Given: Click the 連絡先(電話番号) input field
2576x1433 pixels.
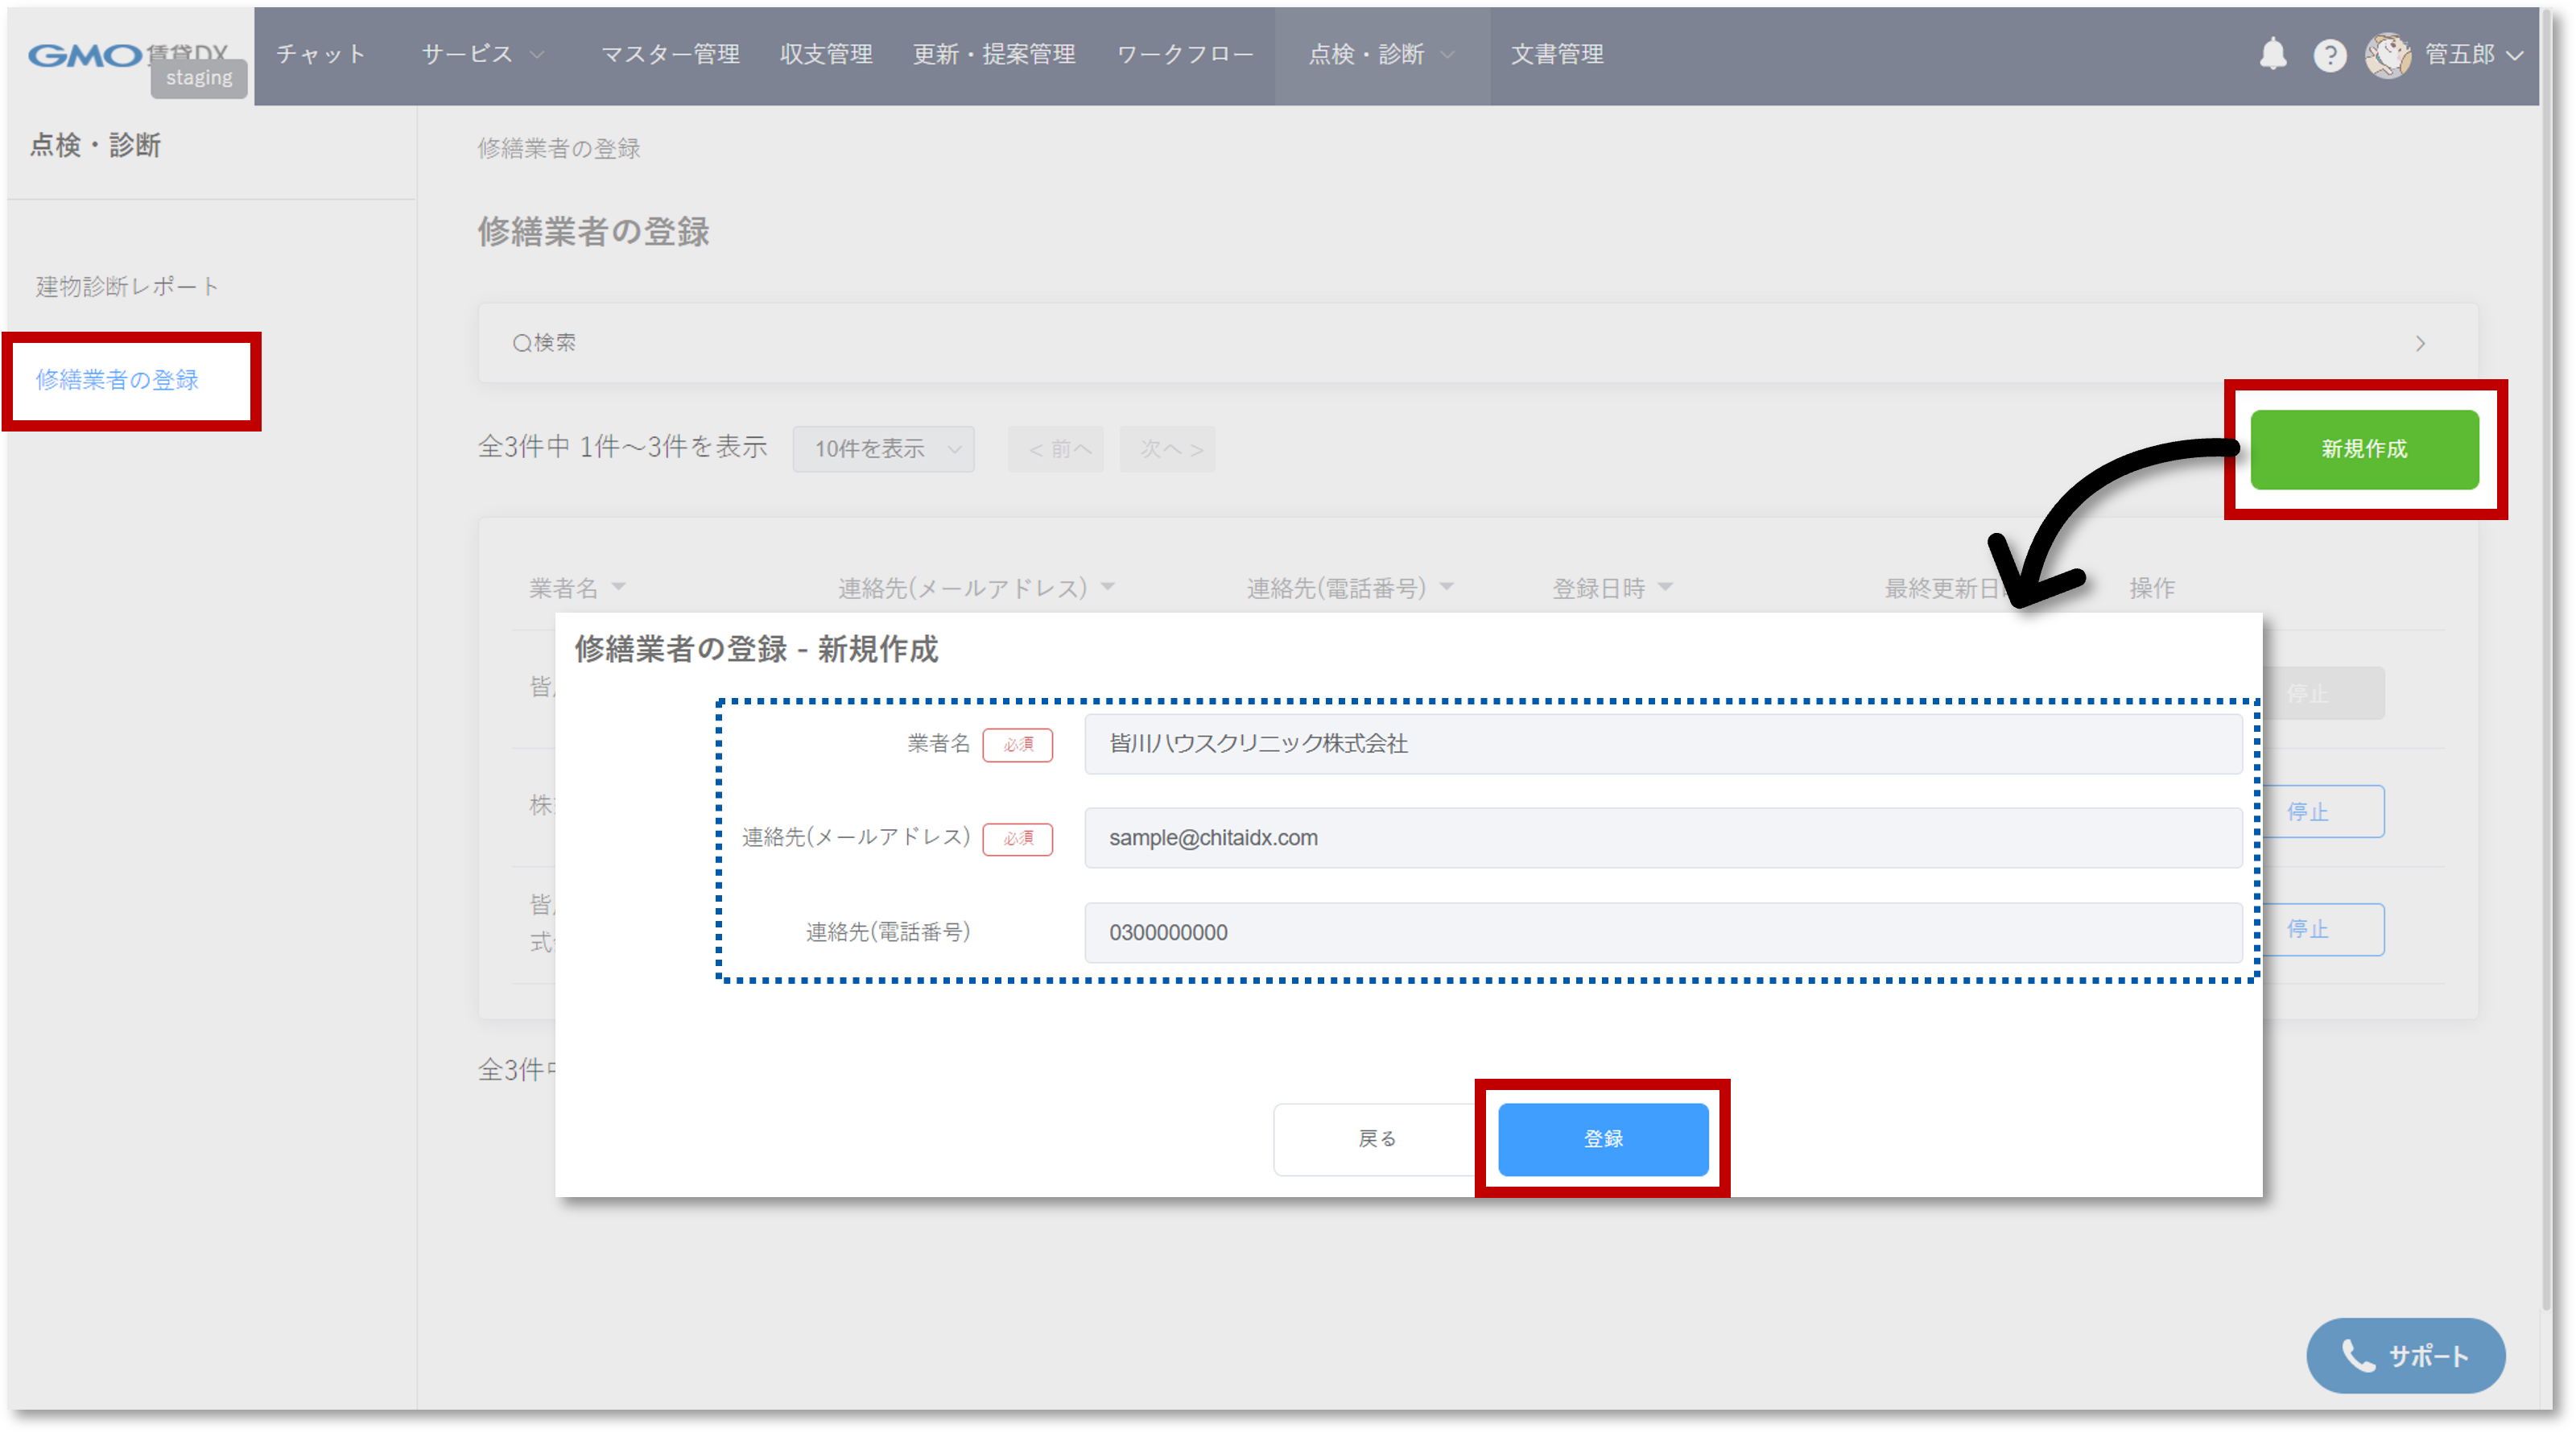Looking at the screenshot, I should [x=1662, y=932].
